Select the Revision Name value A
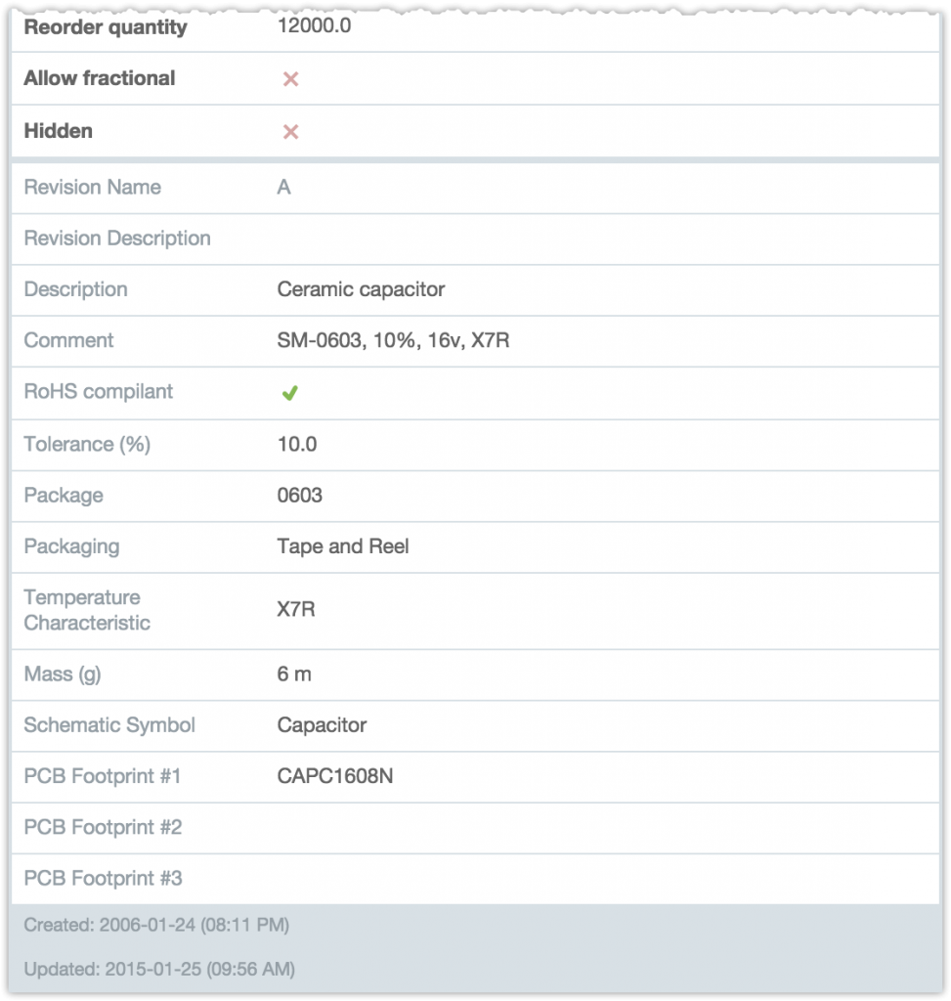951x1001 pixels. pyautogui.click(x=282, y=187)
